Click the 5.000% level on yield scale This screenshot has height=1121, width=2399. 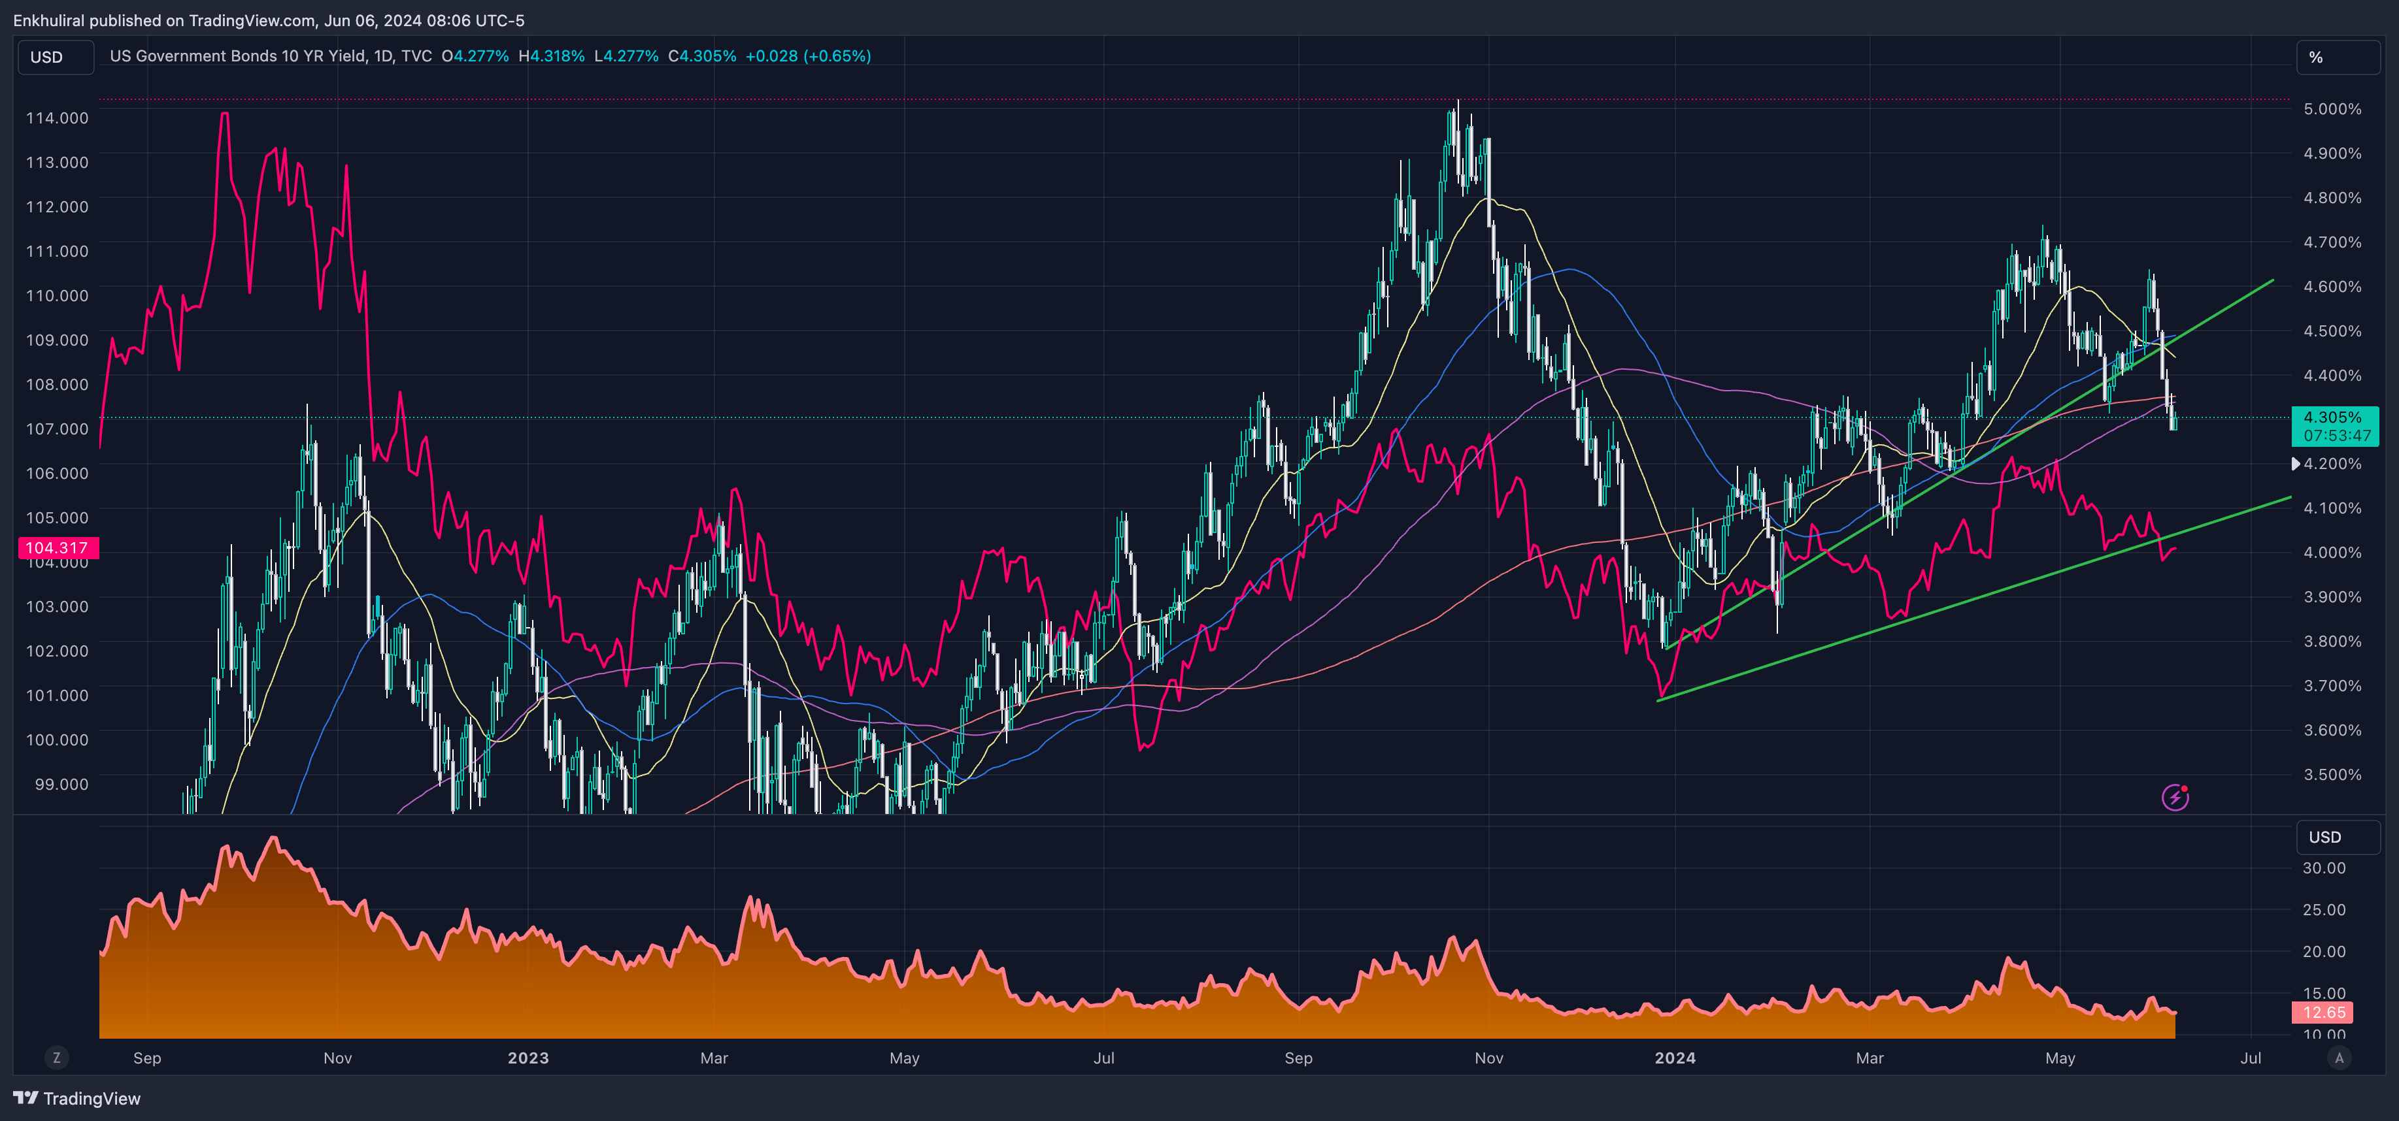(2332, 109)
